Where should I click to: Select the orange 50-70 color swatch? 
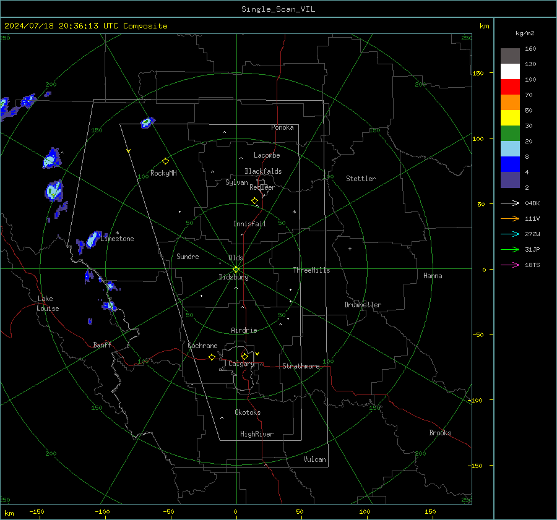coord(510,103)
